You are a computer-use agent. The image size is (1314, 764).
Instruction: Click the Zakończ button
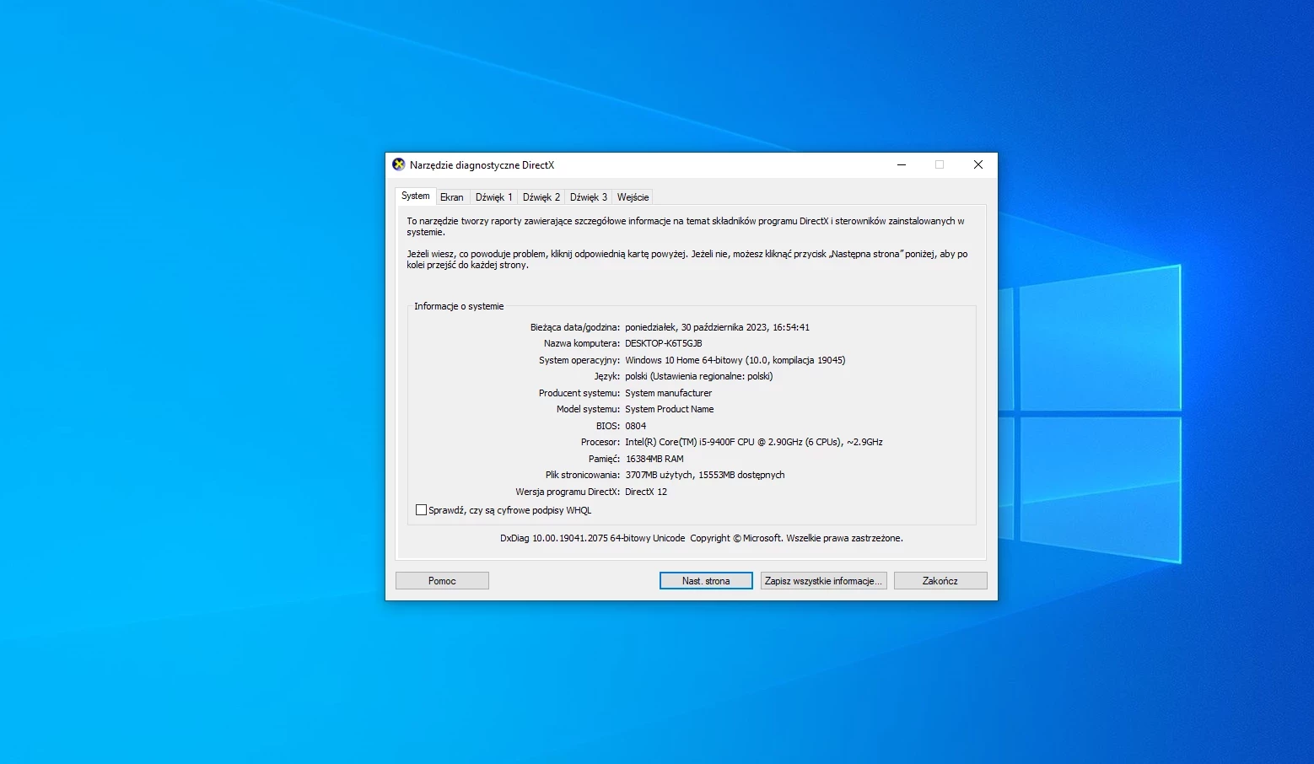(940, 581)
